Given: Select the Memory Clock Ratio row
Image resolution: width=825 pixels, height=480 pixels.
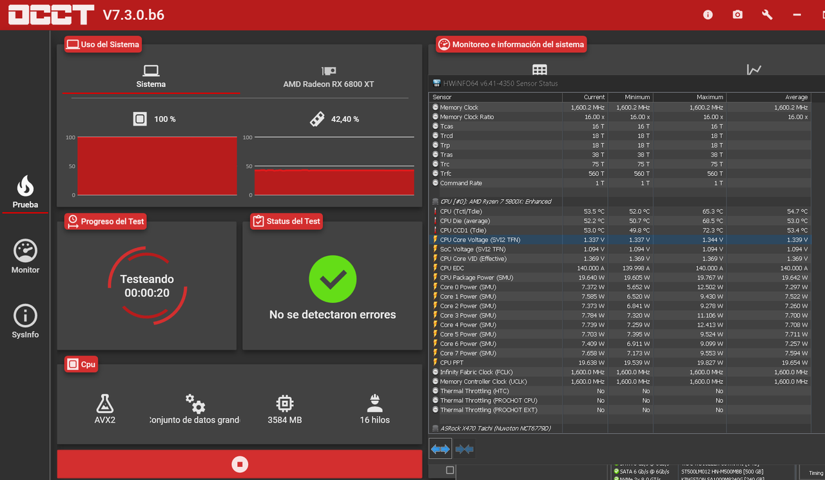Looking at the screenshot, I should [x=619, y=117].
